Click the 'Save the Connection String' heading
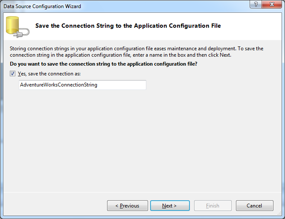Image resolution: width=285 pixels, height=219 pixels. tap(128, 26)
